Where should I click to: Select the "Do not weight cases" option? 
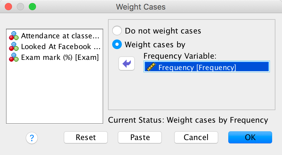[x=117, y=31]
